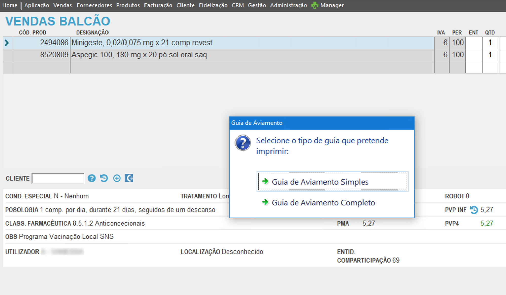Go to Home in the menu bar
Screen dimensions: 506x295
tap(10, 5)
